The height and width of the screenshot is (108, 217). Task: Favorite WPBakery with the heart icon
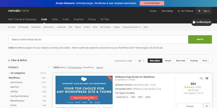(207, 78)
